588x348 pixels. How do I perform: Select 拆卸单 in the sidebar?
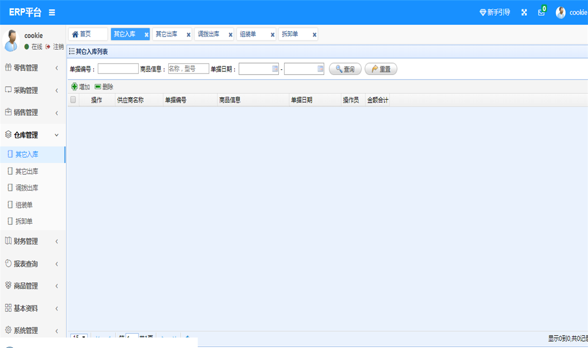point(24,221)
